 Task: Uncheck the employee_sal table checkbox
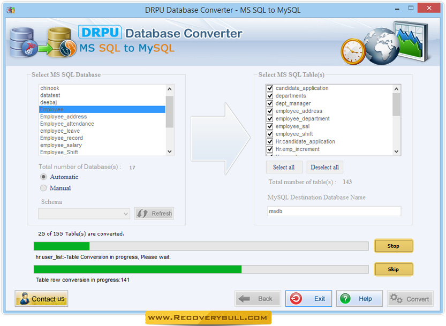tap(270, 126)
